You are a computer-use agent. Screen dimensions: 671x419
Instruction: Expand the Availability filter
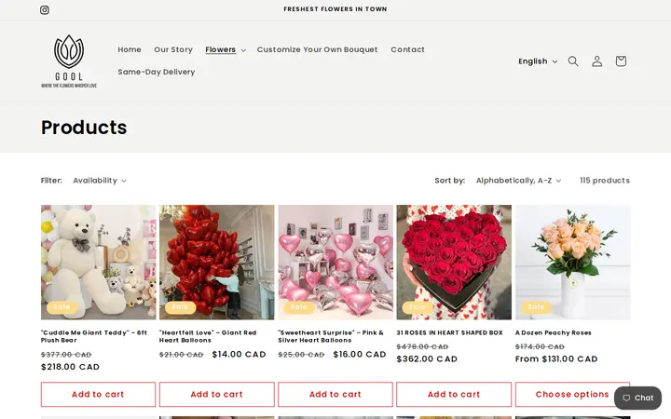click(100, 181)
